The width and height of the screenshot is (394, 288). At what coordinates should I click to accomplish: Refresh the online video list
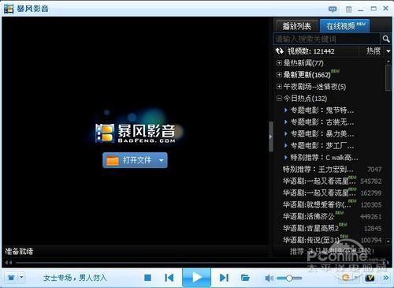tap(279, 50)
